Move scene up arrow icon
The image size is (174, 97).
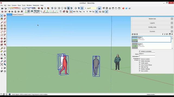point(165,34)
